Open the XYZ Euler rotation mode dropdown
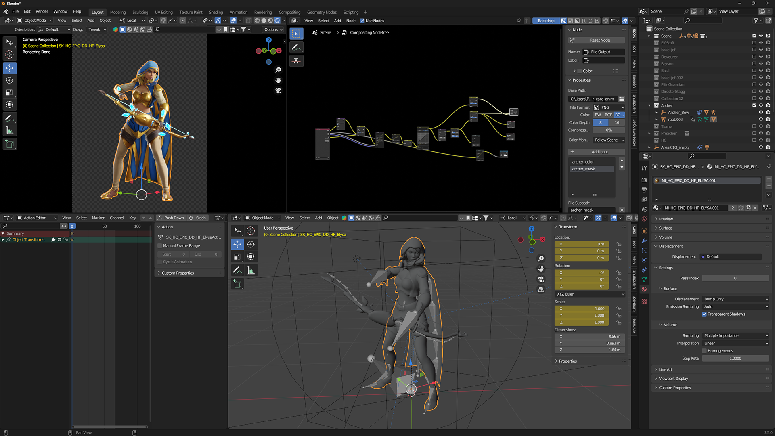This screenshot has width=775, height=436. [590, 294]
